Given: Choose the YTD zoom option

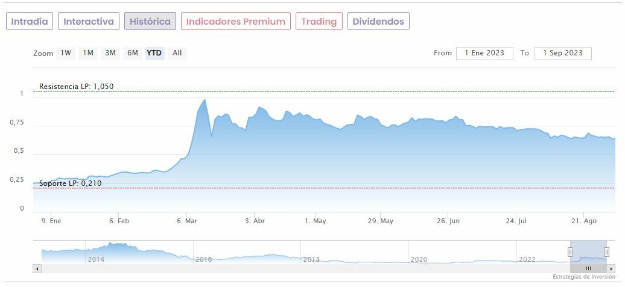Looking at the screenshot, I should (154, 53).
